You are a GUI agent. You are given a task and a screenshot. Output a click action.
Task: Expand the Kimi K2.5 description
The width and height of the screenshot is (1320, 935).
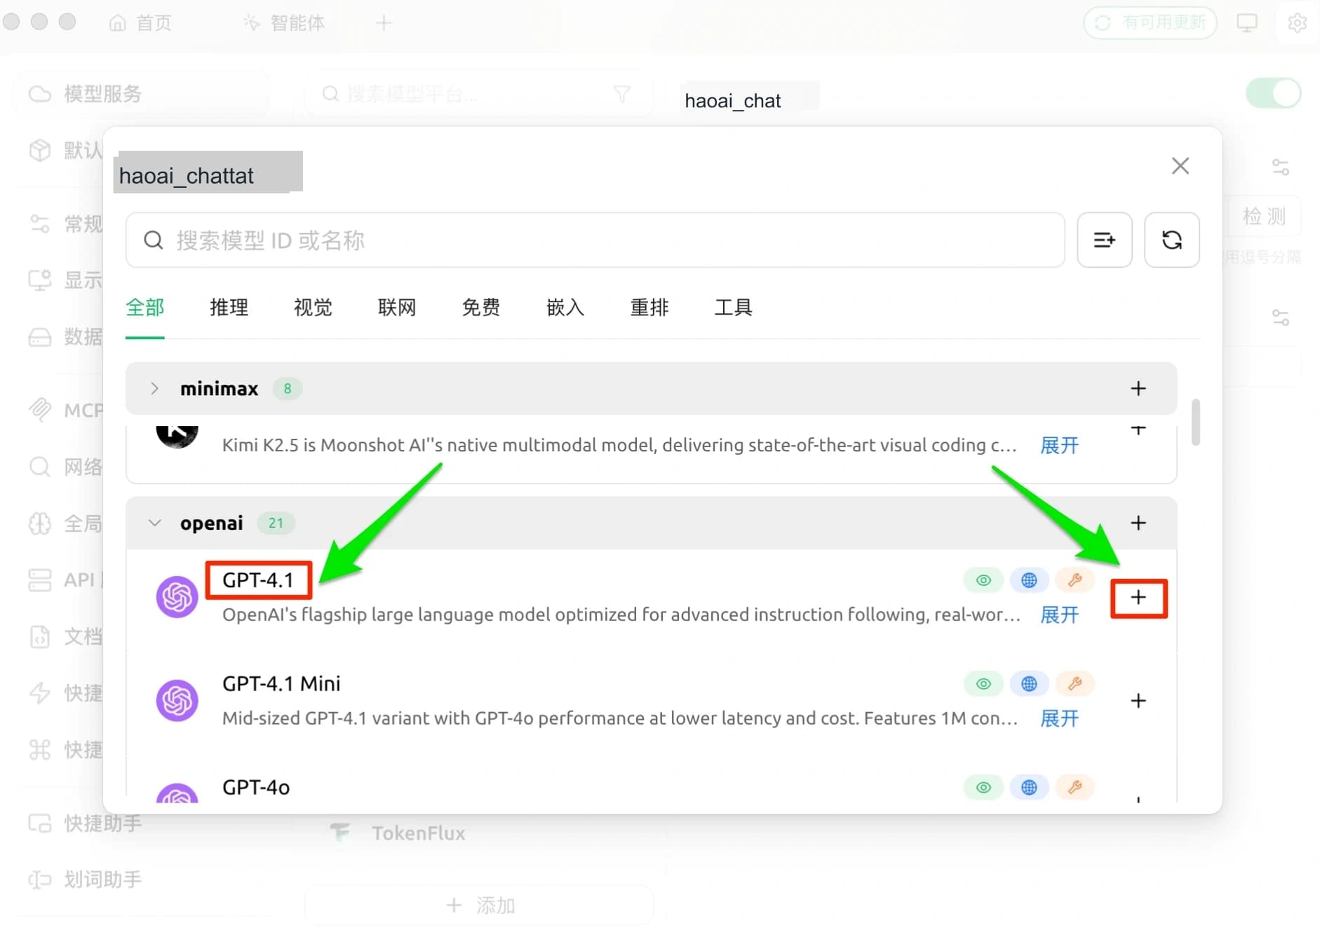pos(1060,446)
